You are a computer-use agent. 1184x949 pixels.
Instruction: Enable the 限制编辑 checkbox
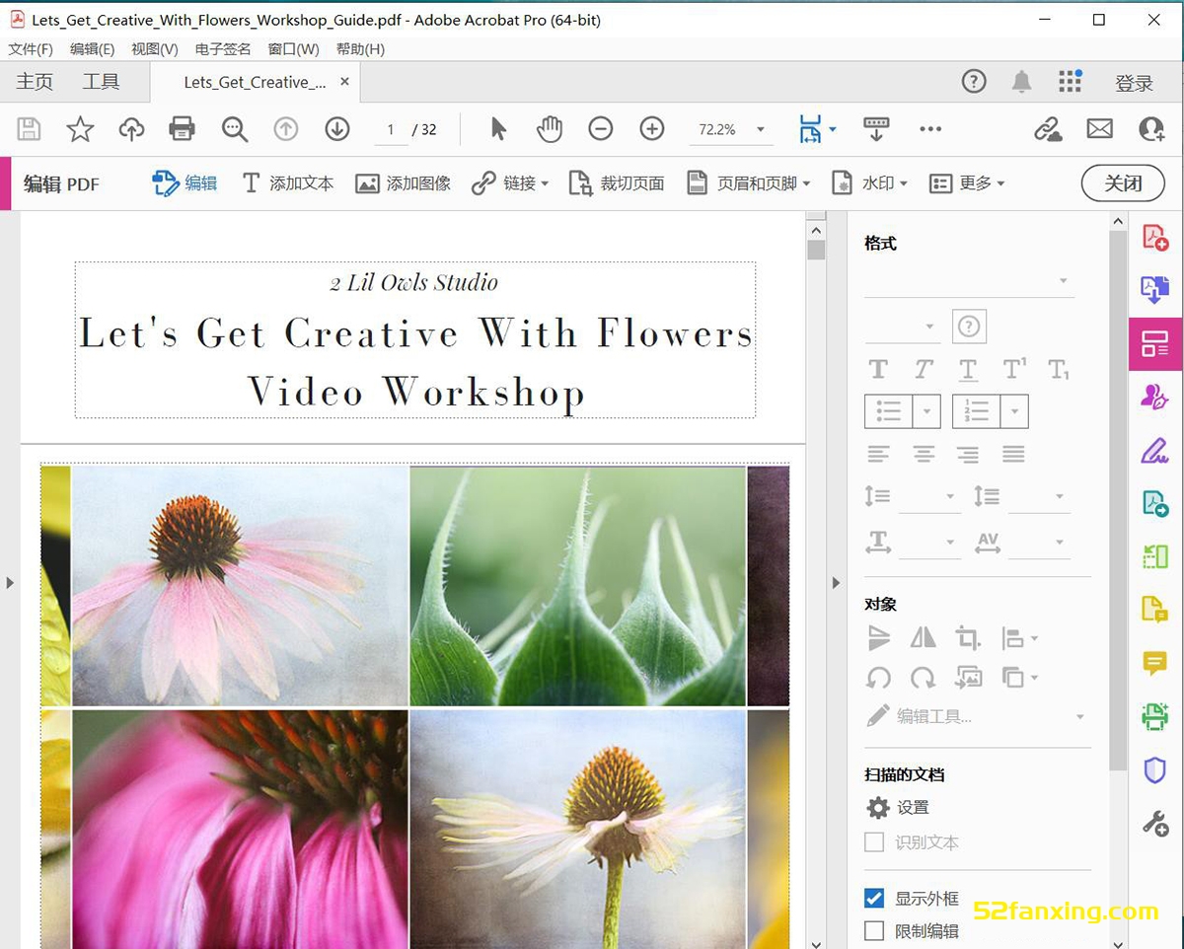pos(874,930)
